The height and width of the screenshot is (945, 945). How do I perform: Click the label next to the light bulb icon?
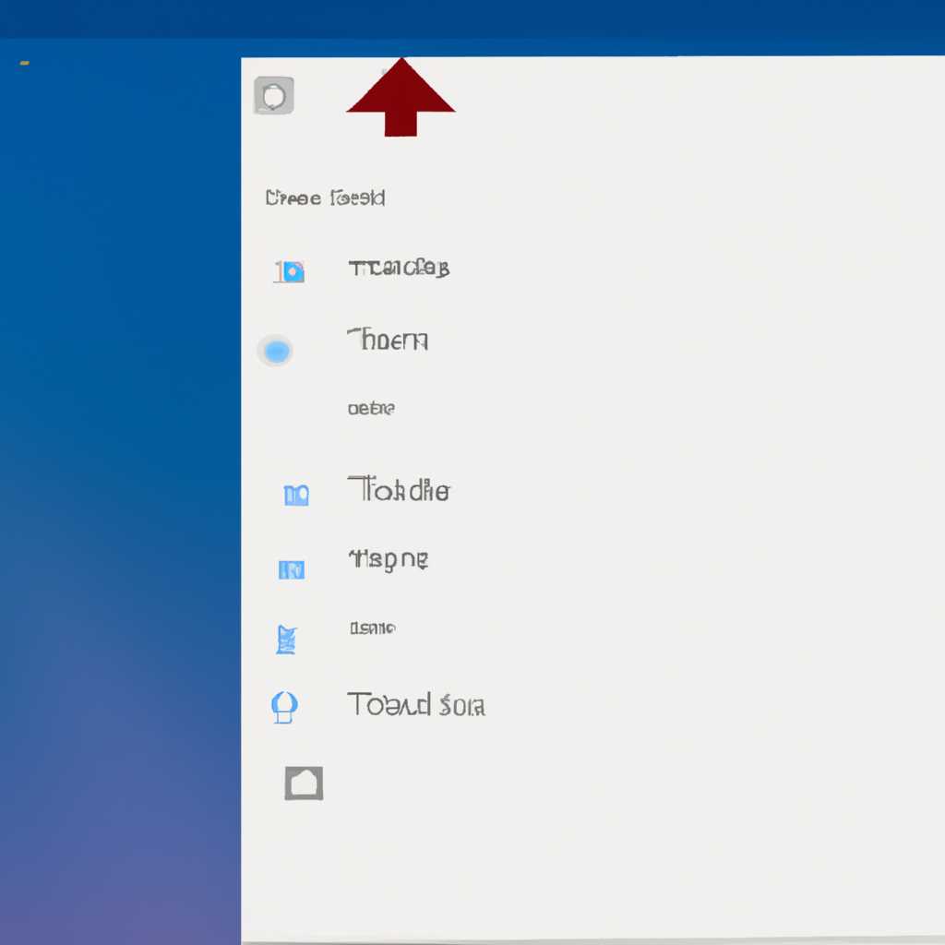point(416,704)
